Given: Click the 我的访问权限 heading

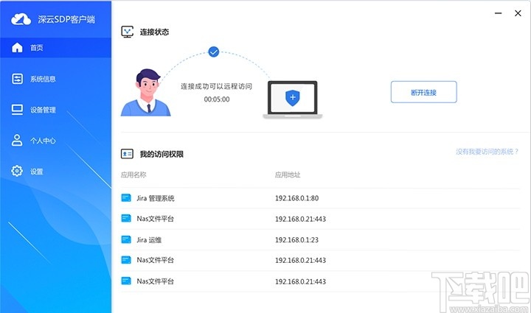Looking at the screenshot, I should tap(162, 154).
